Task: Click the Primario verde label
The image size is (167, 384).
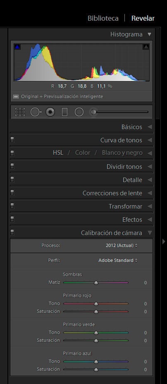Action: click(x=79, y=324)
